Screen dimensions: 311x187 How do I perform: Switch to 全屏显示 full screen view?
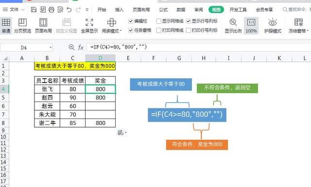click(x=89, y=26)
